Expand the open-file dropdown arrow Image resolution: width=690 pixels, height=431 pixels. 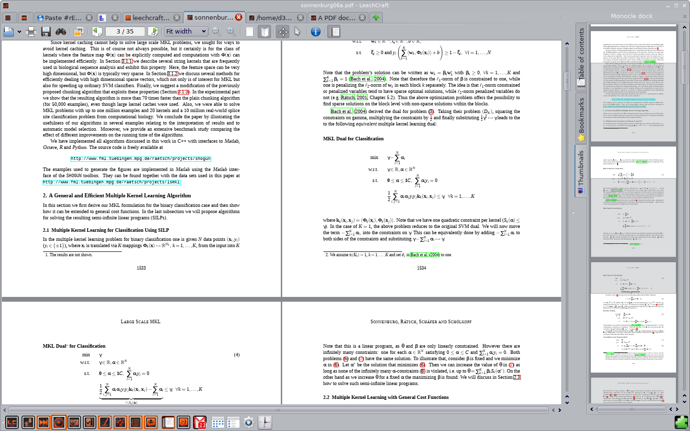tap(19, 32)
